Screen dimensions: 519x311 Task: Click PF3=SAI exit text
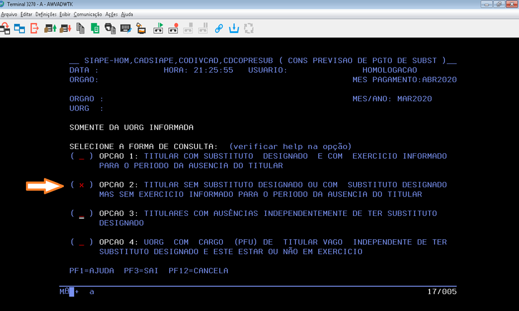point(141,271)
